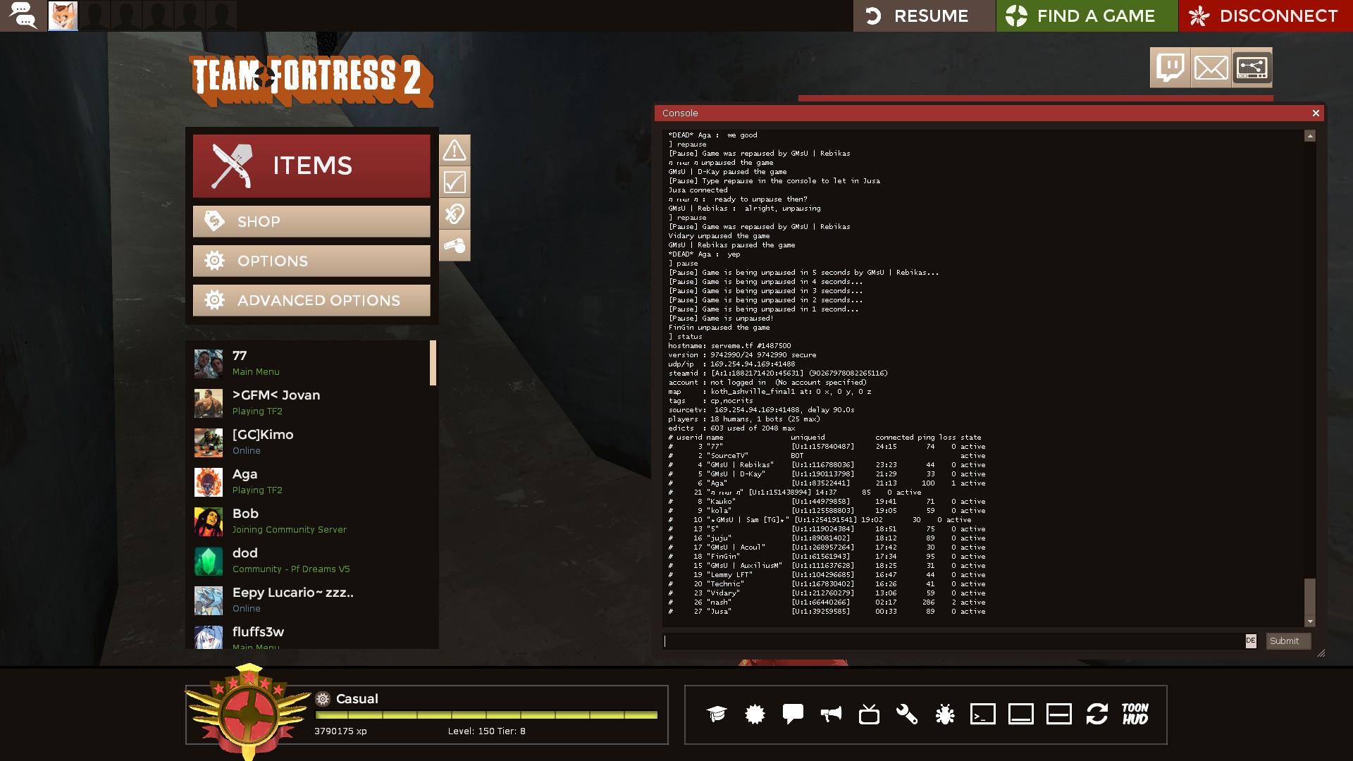Viewport: 1353px width, 761px height.
Task: Click the Casual rank badge medal
Action: [x=248, y=712]
